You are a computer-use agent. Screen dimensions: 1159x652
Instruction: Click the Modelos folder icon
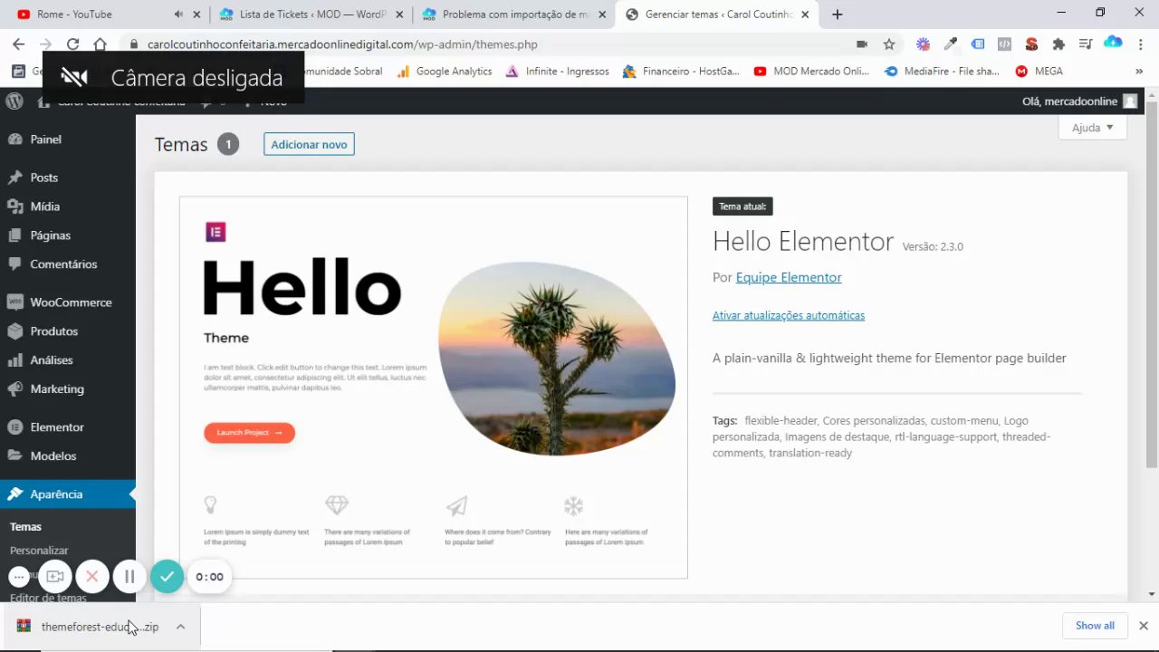pyautogui.click(x=14, y=456)
